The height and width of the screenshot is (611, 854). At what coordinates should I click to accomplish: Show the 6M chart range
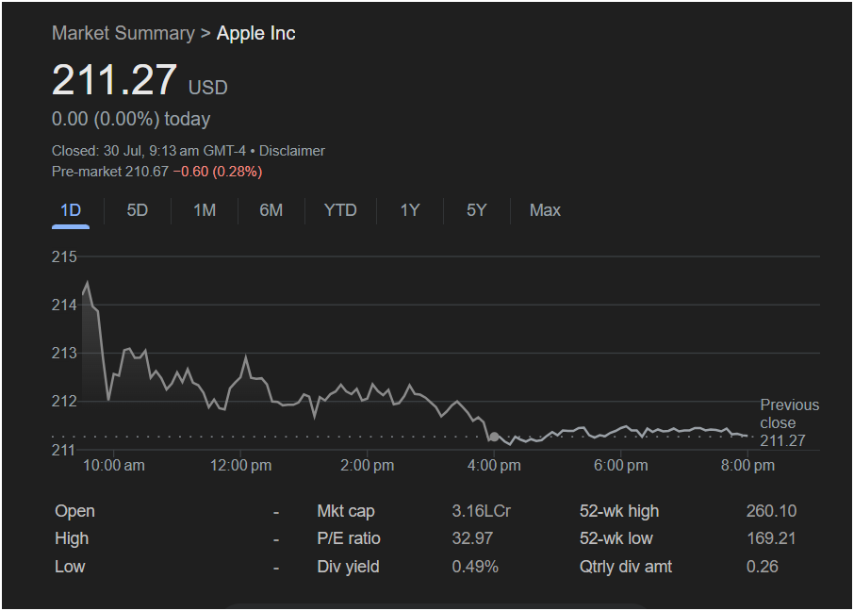271,210
